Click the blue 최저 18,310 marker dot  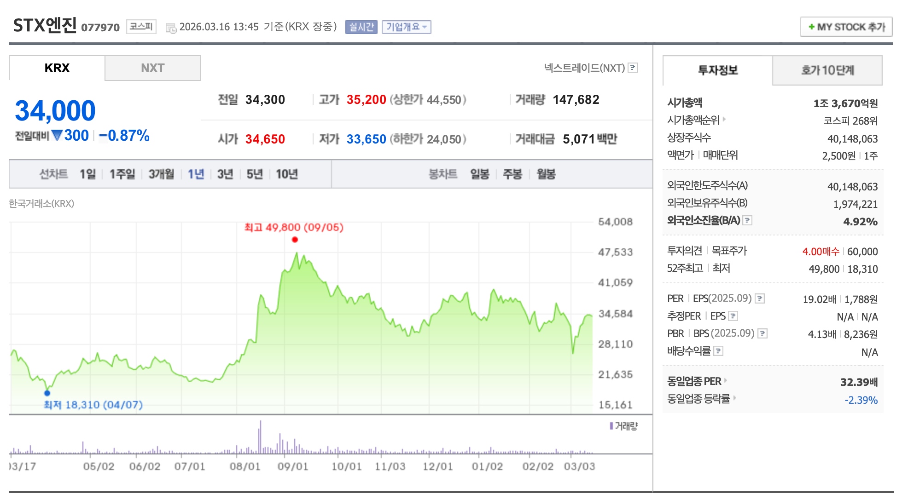click(47, 393)
